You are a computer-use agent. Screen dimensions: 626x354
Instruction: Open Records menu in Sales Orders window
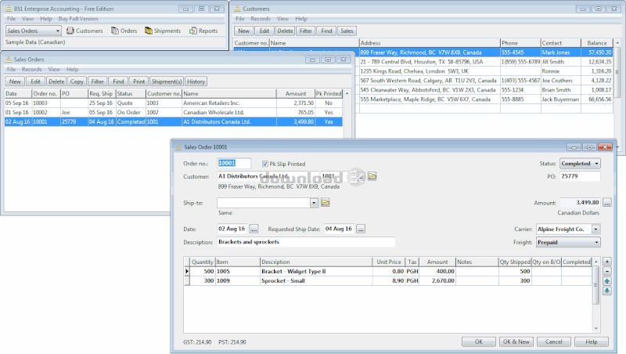pos(31,70)
